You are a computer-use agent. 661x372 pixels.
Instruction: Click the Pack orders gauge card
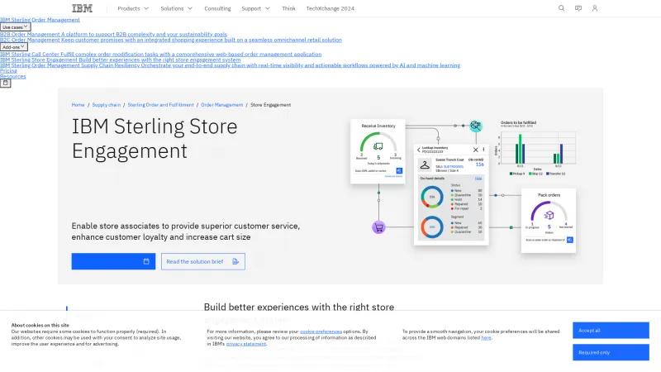549,221
